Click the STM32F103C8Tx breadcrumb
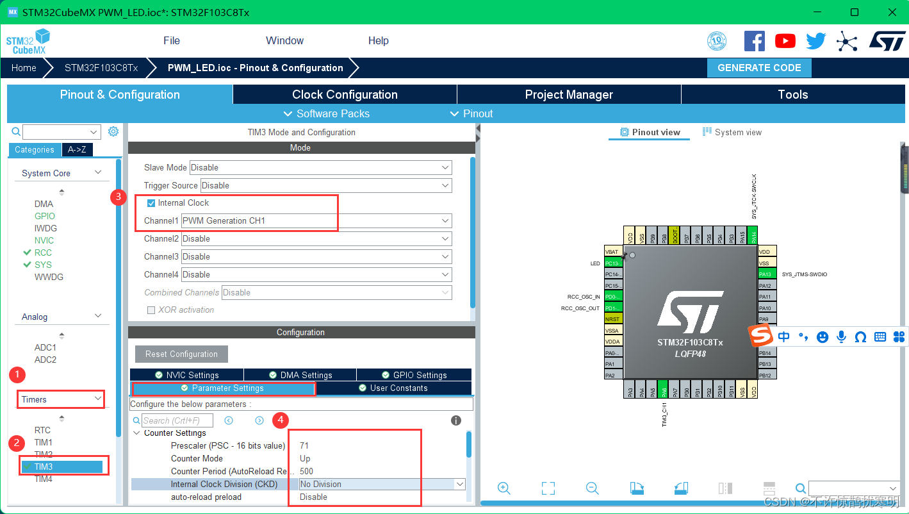Image resolution: width=909 pixels, height=514 pixels. (101, 67)
